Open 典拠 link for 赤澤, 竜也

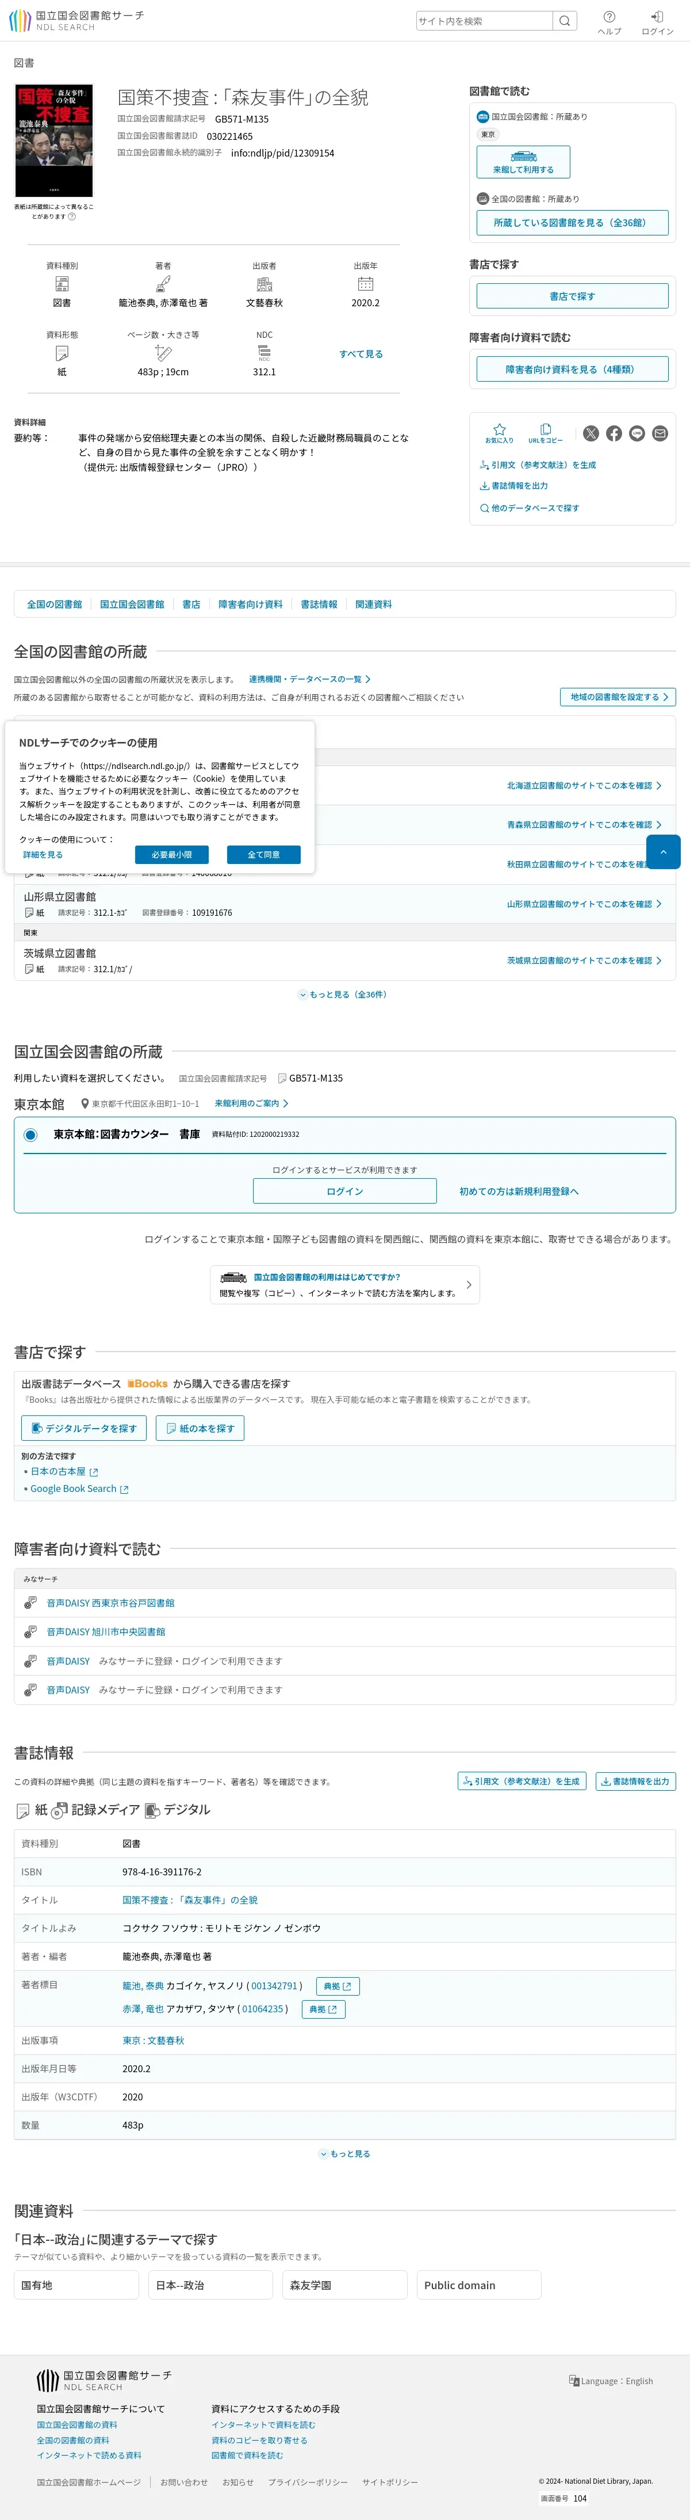point(324,2009)
